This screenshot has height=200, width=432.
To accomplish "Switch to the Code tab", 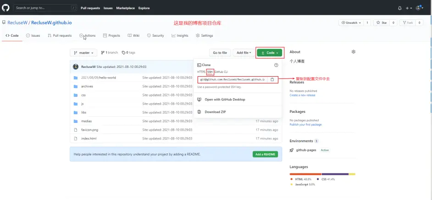I will (12, 35).
